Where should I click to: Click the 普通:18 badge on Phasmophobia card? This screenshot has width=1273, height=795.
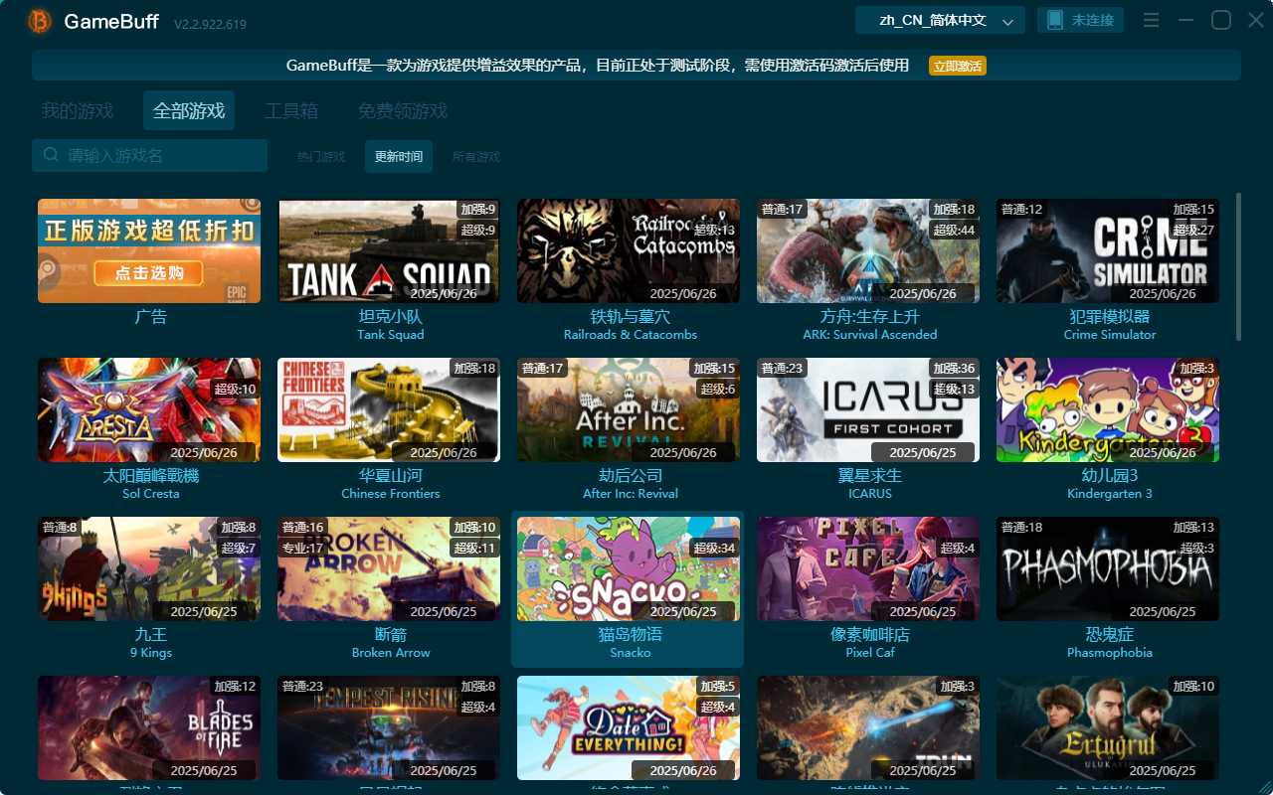pyautogui.click(x=1022, y=528)
